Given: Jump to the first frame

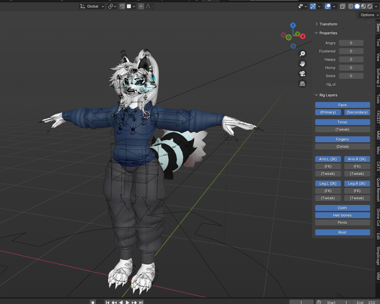Looking at the screenshot, I should (108, 302).
